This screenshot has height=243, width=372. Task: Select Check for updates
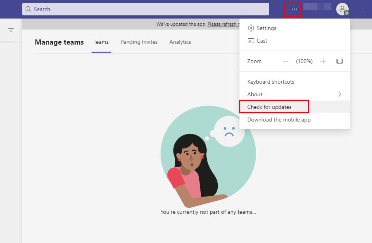tap(269, 107)
